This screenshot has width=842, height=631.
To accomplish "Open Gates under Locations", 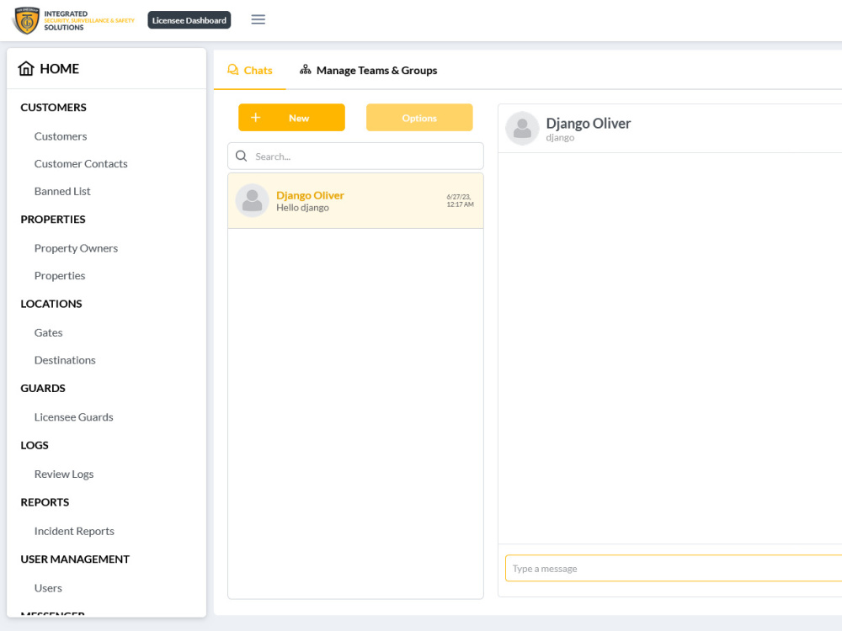I will [48, 332].
